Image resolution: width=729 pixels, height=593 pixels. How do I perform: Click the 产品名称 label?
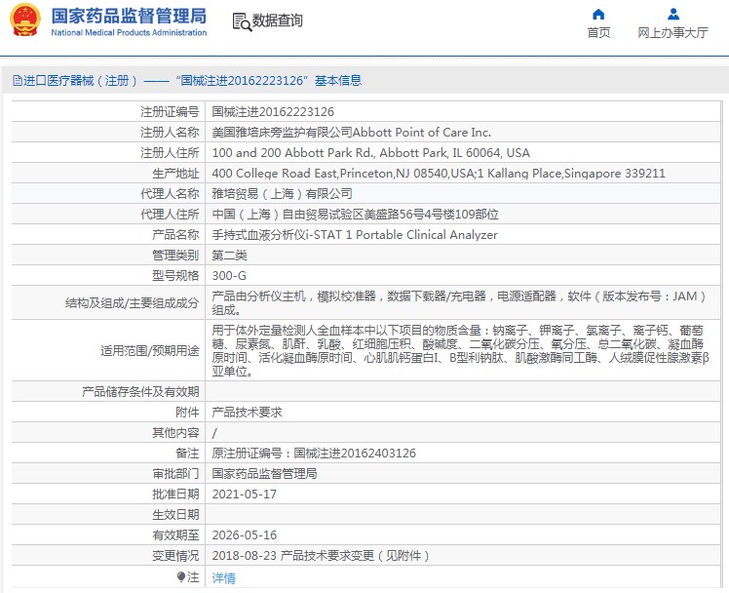175,234
